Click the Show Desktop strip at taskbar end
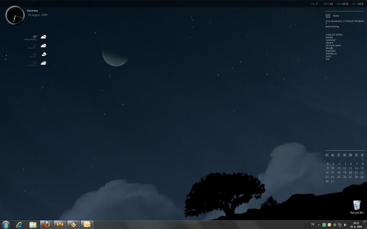The width and height of the screenshot is (367, 229). pyautogui.click(x=366, y=225)
